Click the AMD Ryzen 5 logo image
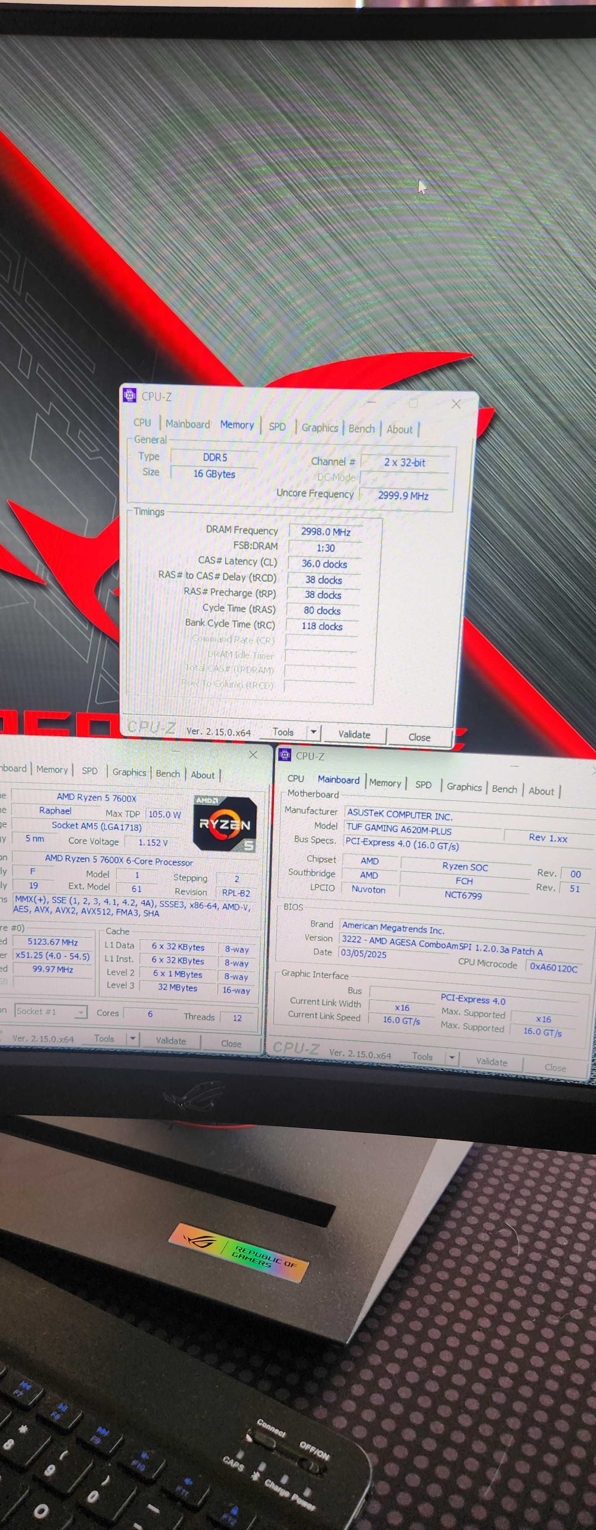 [x=225, y=824]
